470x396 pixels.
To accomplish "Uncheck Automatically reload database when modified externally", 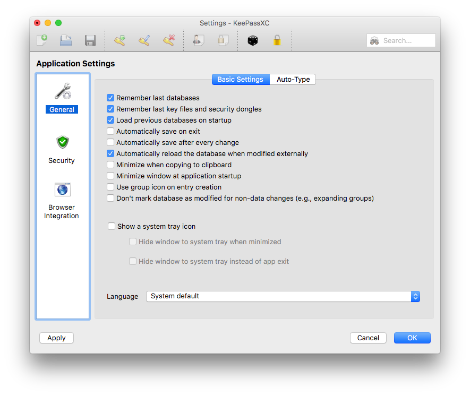I will (110, 153).
